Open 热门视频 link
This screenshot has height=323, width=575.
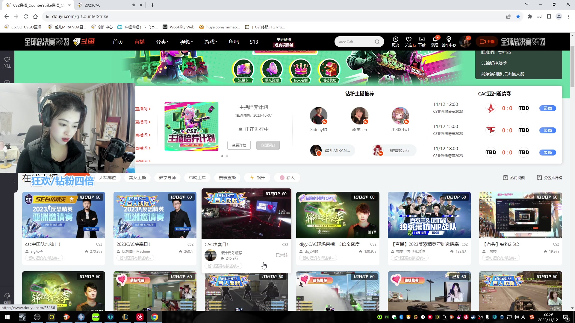pyautogui.click(x=514, y=178)
